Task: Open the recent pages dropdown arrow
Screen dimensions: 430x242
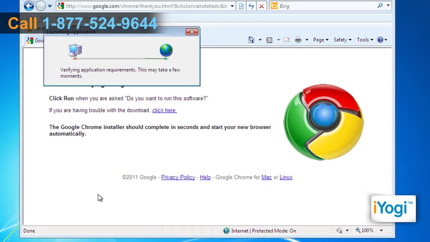Action: pos(50,6)
